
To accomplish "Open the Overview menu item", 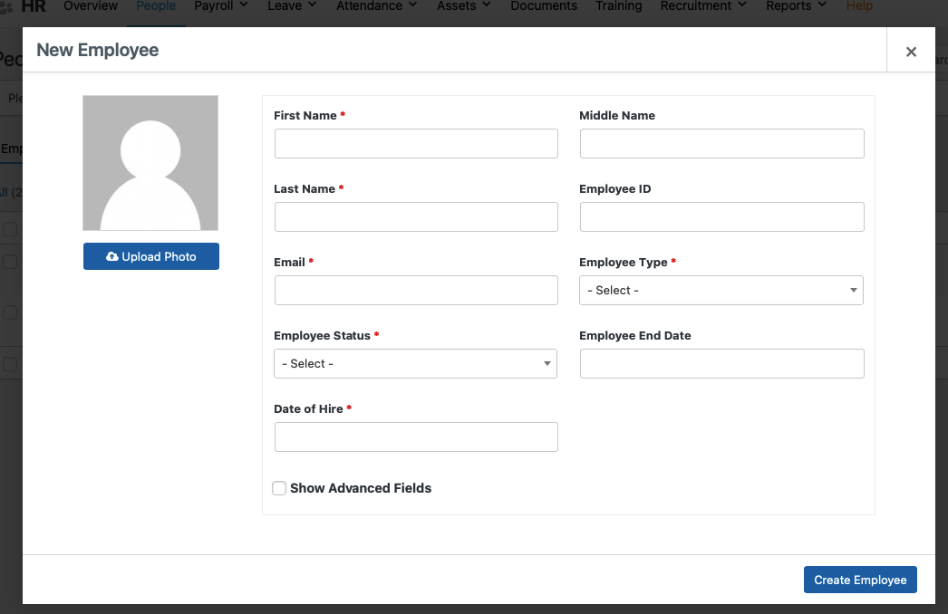I will click(91, 6).
